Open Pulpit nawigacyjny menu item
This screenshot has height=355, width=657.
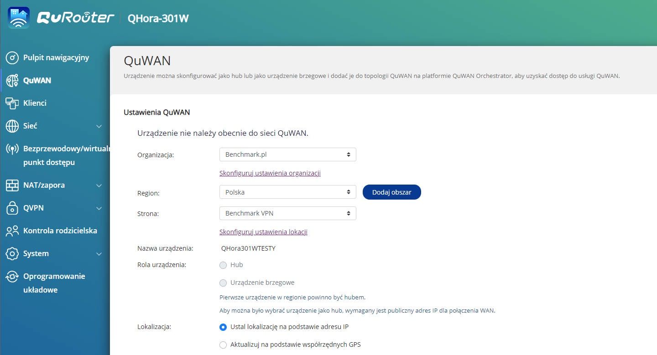point(56,58)
